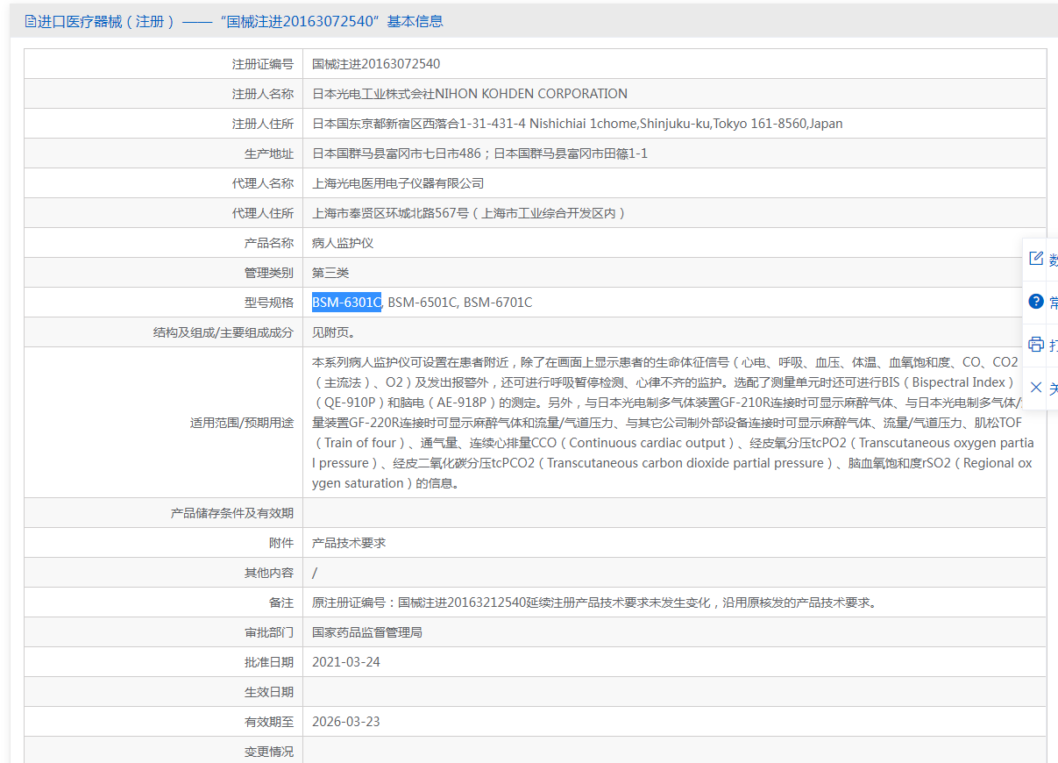The image size is (1058, 763).
Task: Open the attachment 产品技术要求
Action: click(x=349, y=543)
